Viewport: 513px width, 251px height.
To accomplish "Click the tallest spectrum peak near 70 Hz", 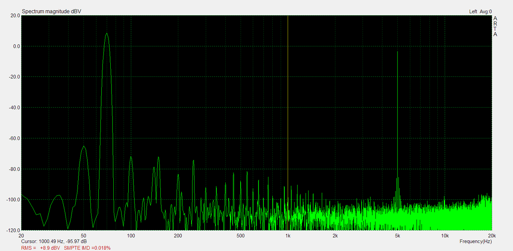I will pos(106,34).
